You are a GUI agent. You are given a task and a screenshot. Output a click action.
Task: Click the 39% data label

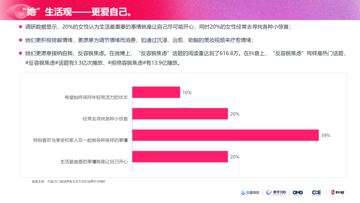tap(326, 136)
